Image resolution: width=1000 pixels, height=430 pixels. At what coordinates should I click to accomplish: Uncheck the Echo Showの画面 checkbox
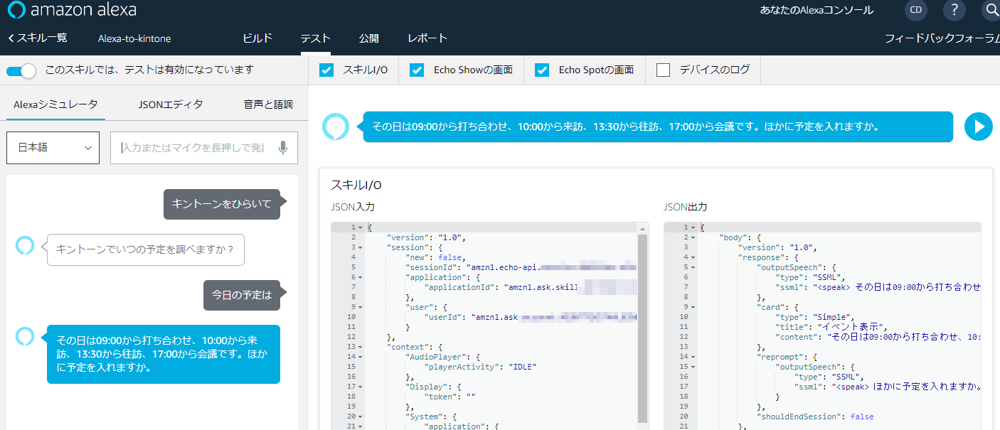[417, 70]
